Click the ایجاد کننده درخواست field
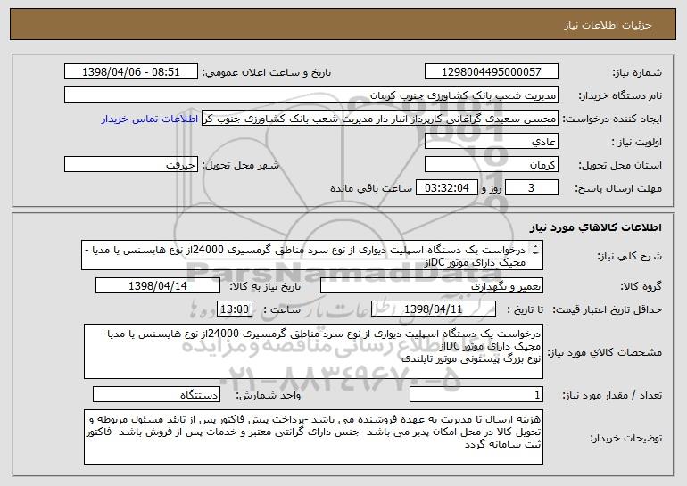The image size is (687, 486). coord(380,118)
